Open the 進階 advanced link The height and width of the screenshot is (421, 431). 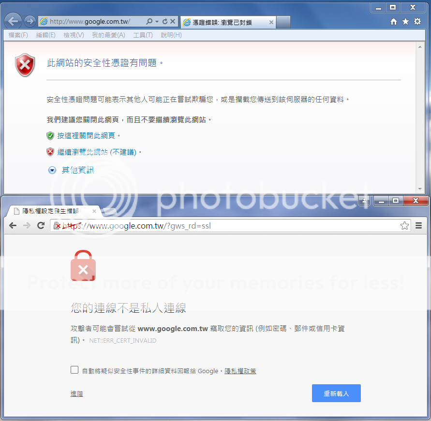tap(76, 394)
